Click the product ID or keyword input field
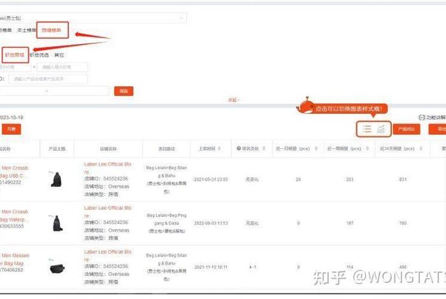 [x=48, y=79]
